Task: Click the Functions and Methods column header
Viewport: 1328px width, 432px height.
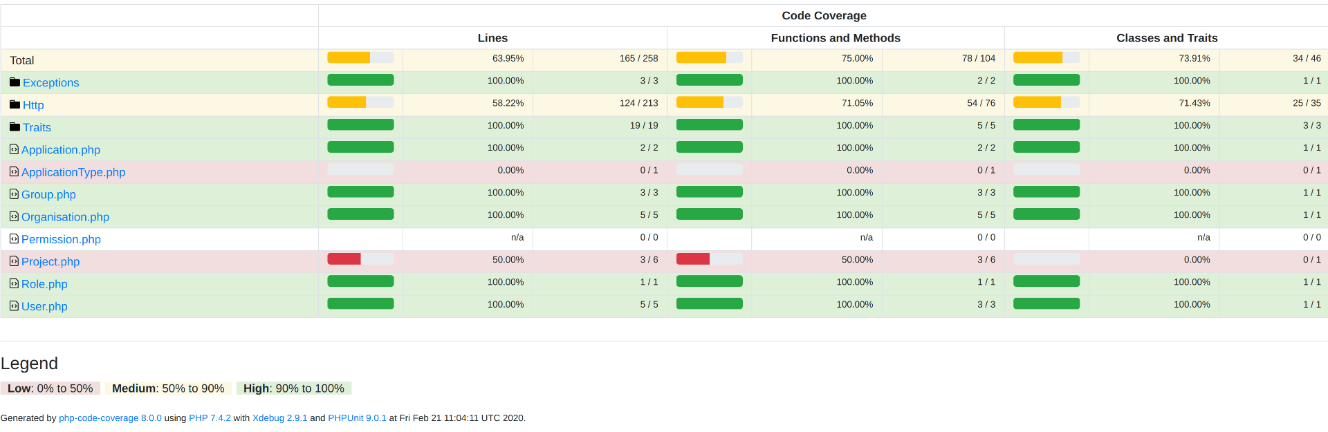Action: point(836,38)
